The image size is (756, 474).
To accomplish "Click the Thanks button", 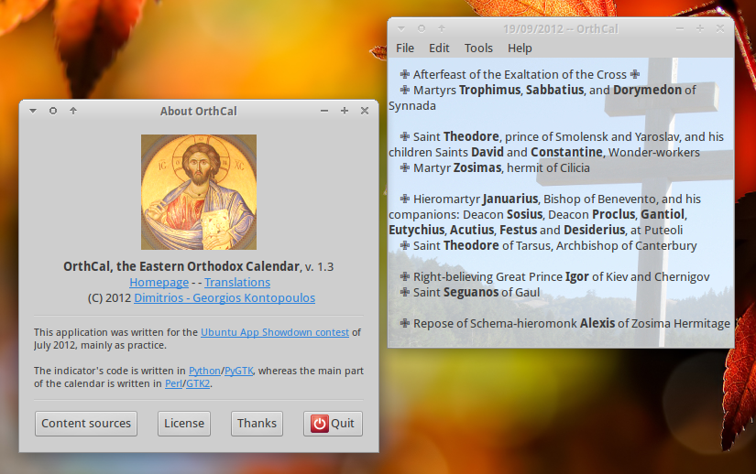I will 257,424.
